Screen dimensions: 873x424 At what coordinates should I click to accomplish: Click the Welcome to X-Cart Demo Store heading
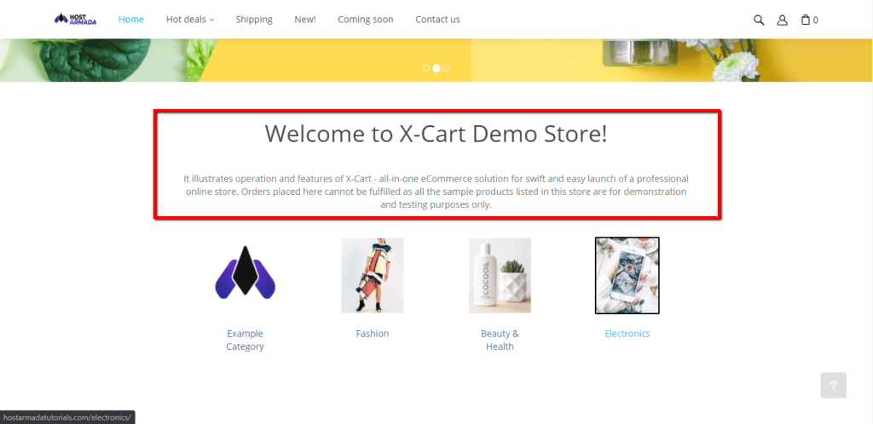point(436,134)
